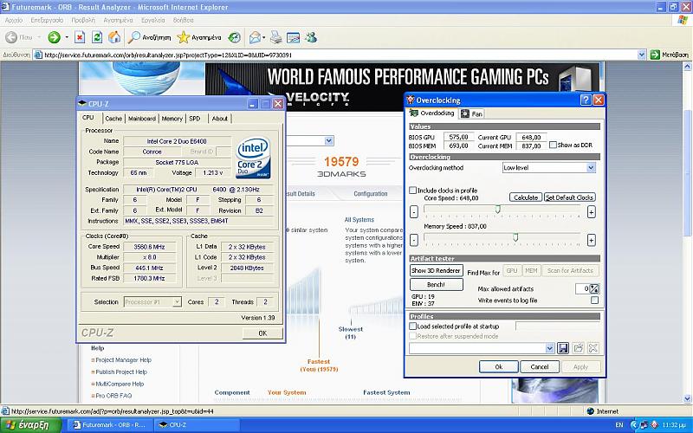
Task: Switch to Futuremark ORB taskbar button
Action: click(x=111, y=425)
